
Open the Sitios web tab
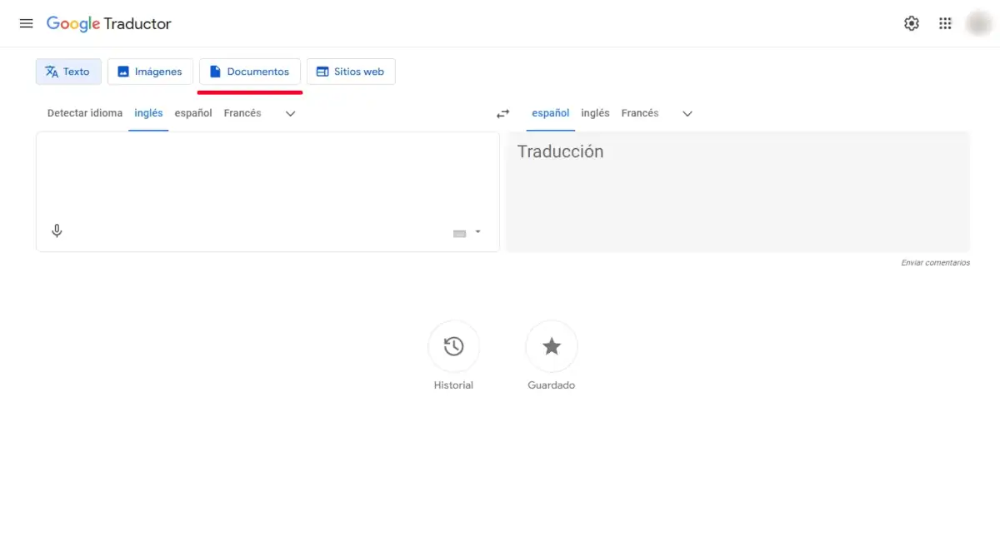[351, 72]
